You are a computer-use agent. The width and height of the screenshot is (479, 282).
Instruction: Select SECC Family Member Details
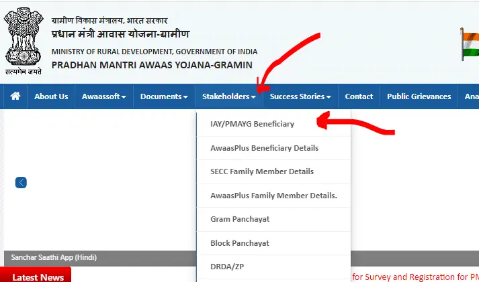pyautogui.click(x=273, y=171)
